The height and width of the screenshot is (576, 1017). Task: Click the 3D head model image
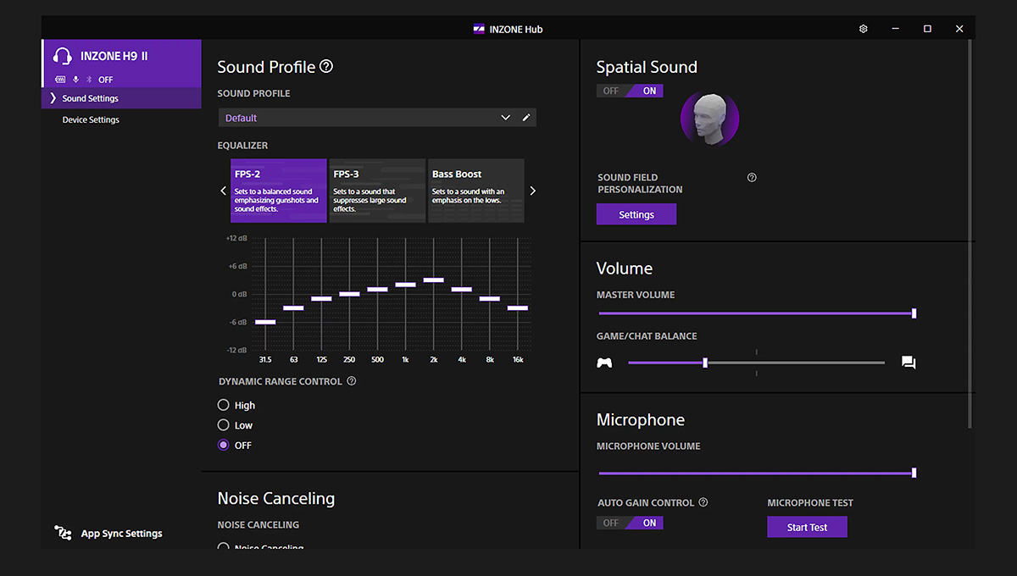click(x=710, y=119)
